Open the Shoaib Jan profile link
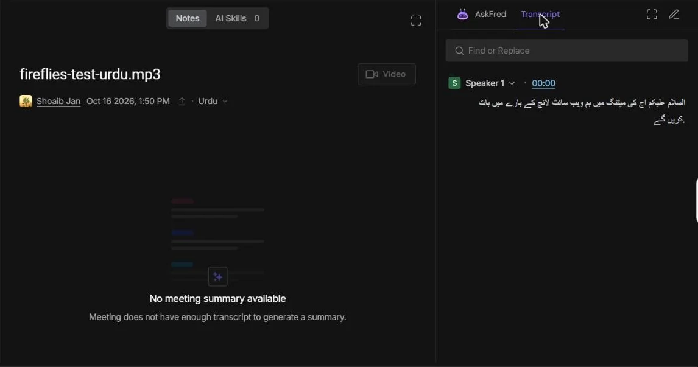The height and width of the screenshot is (367, 698). click(x=58, y=102)
